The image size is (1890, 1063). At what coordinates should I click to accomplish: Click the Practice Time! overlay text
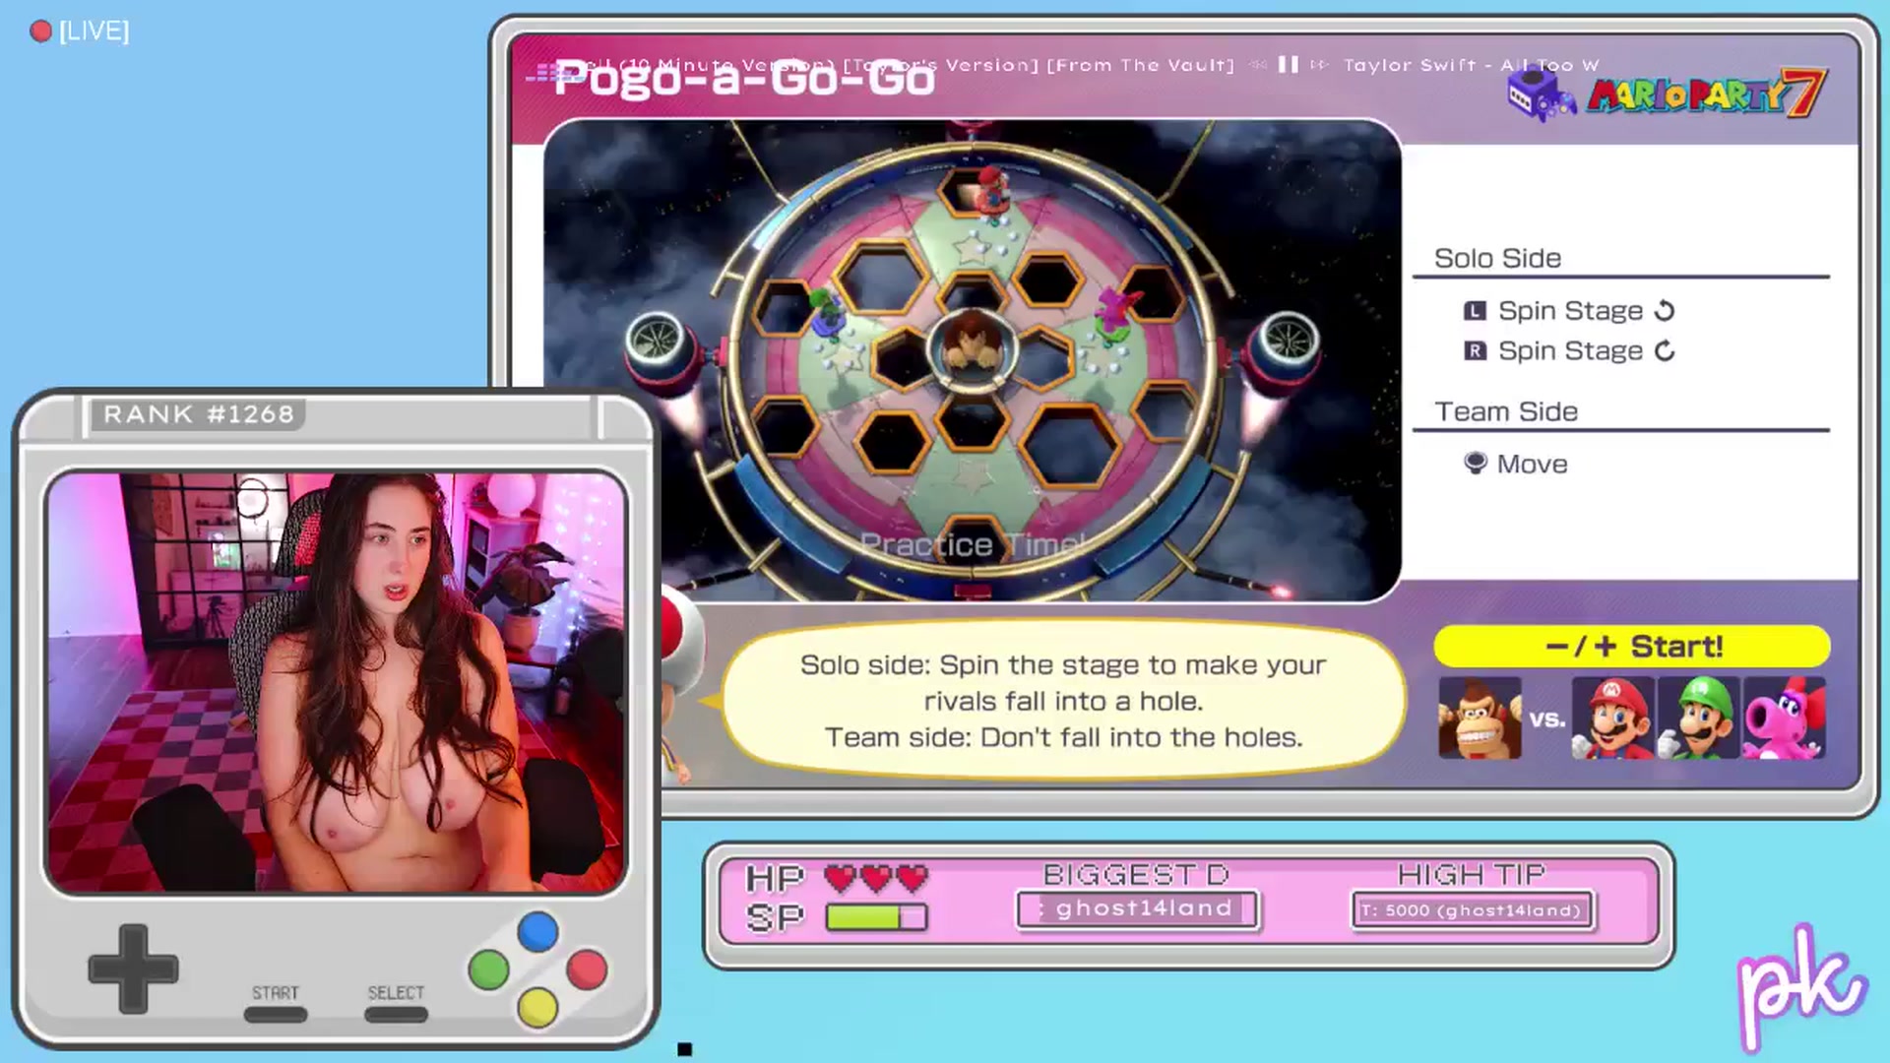[x=973, y=544]
